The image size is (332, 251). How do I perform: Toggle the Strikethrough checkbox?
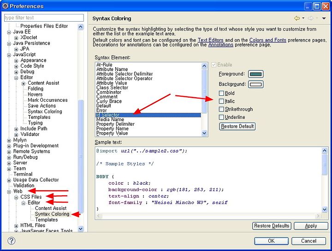pos(221,109)
